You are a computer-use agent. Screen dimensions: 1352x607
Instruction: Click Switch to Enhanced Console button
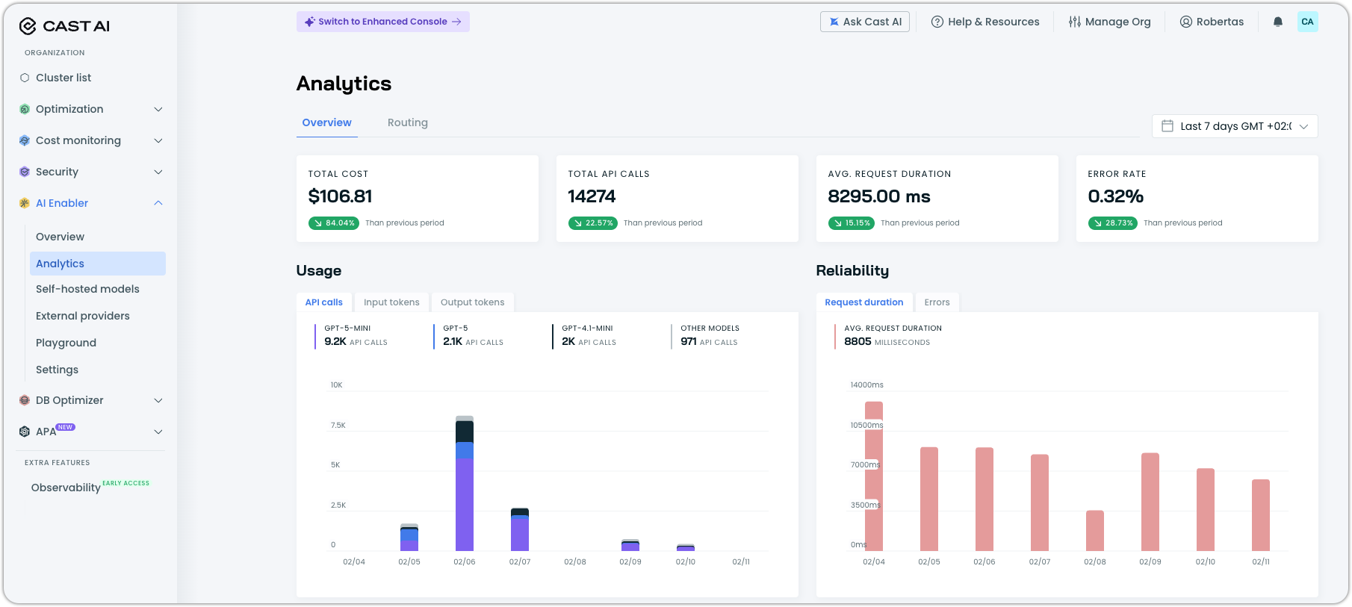383,22
